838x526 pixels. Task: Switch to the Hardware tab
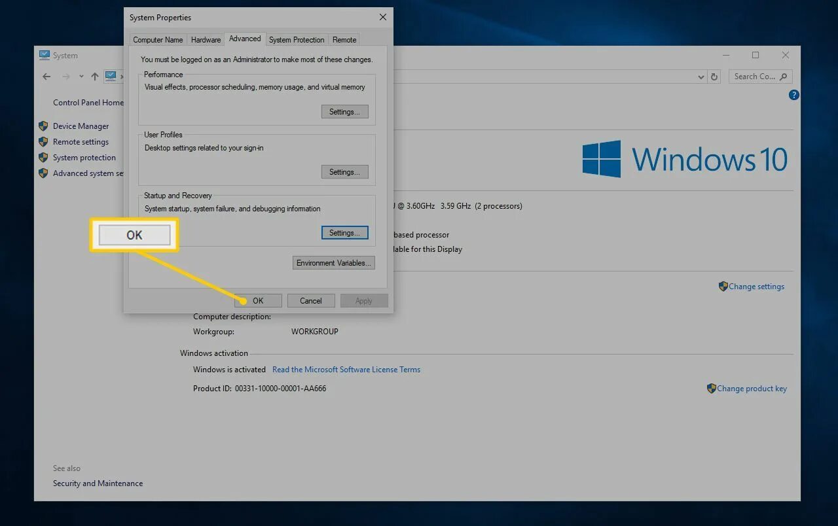pos(206,40)
